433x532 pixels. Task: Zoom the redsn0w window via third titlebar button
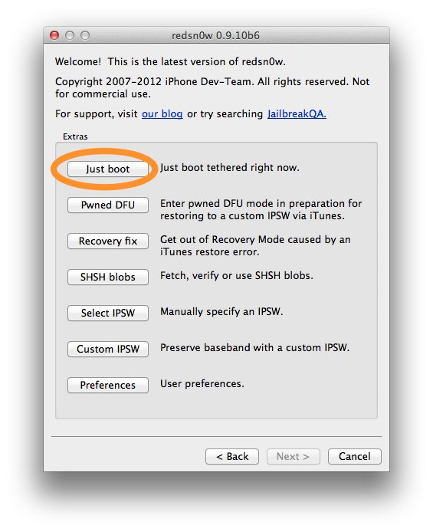click(85, 35)
